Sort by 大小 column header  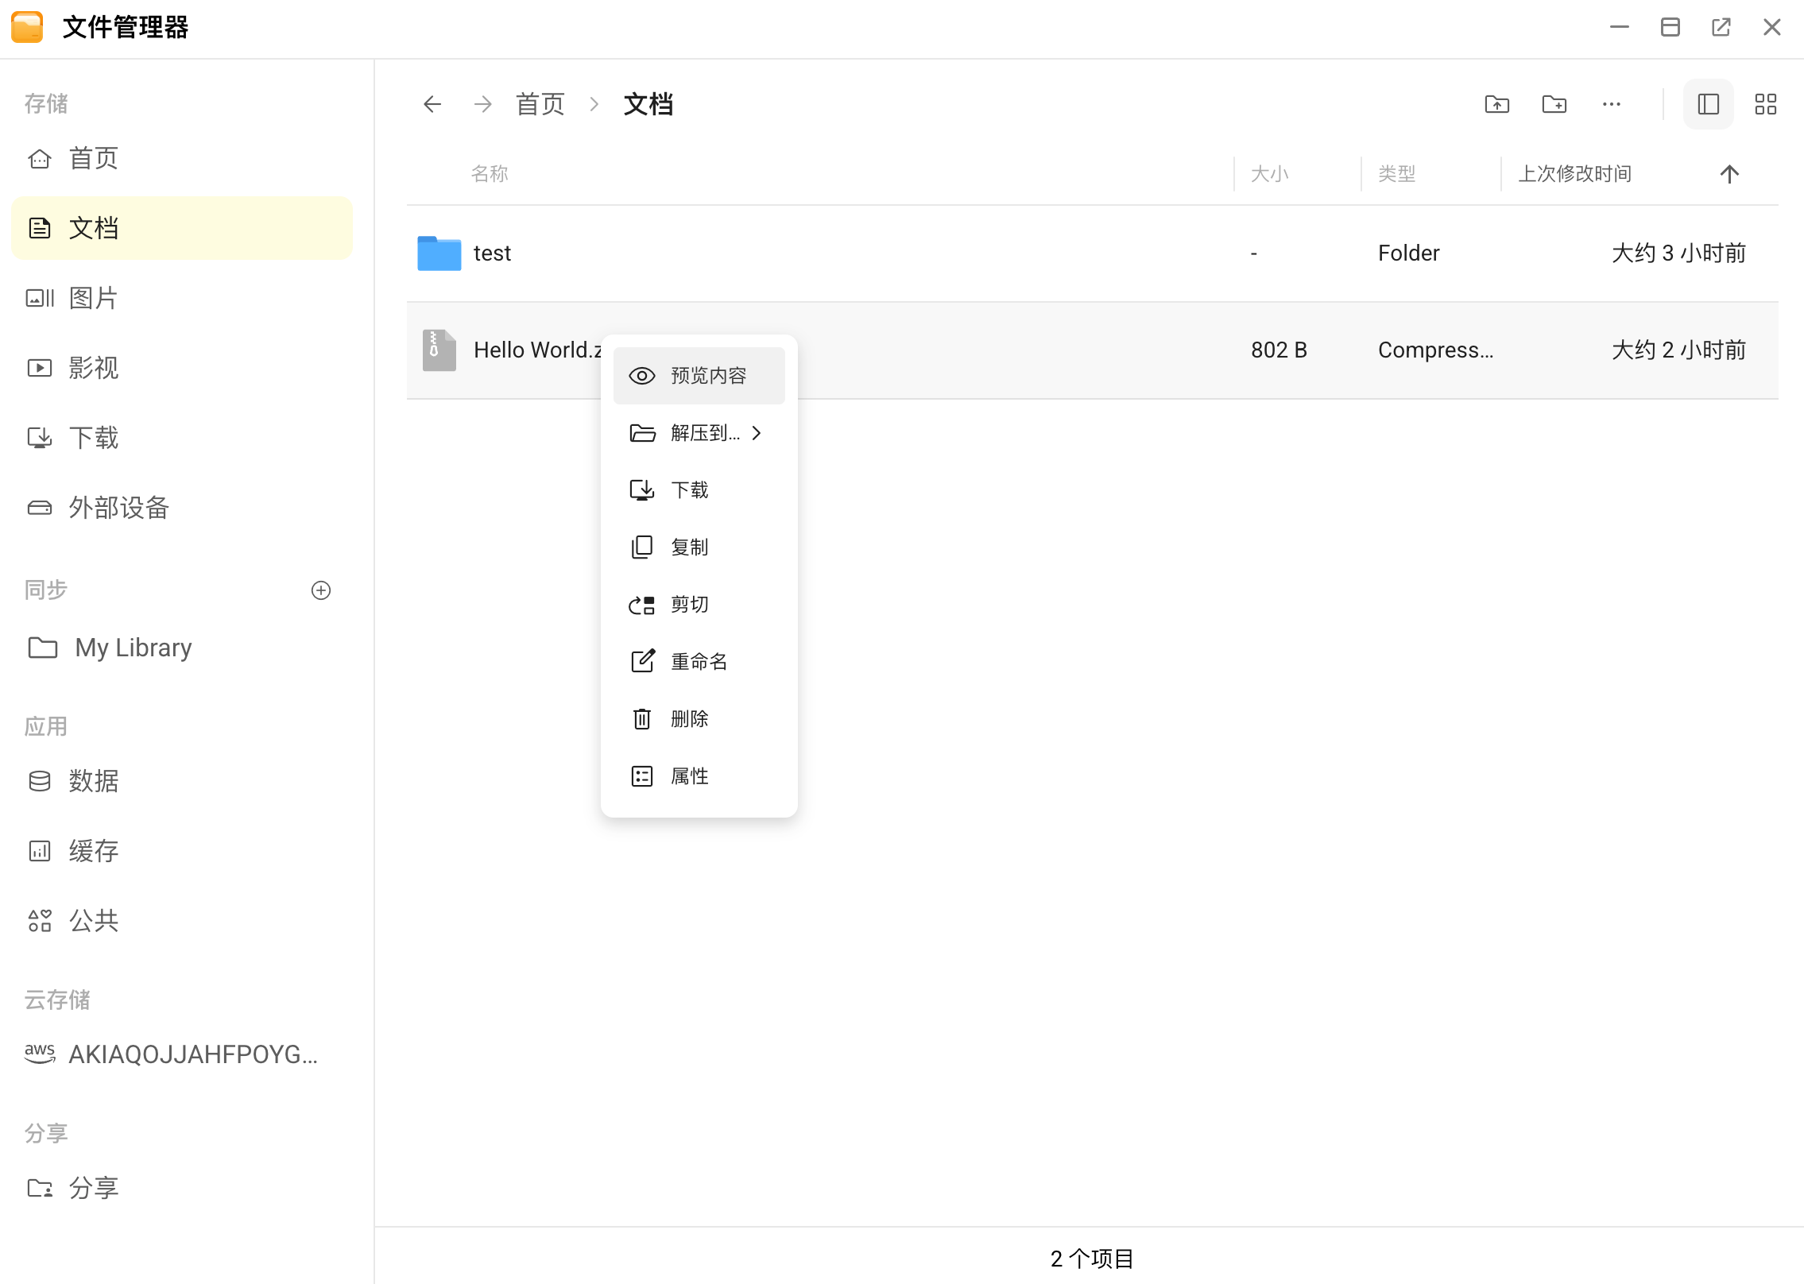[x=1270, y=174]
